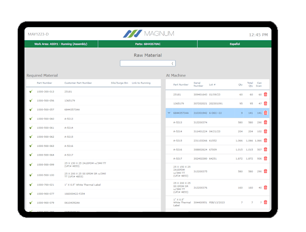The height and width of the screenshot is (232, 306).
Task: Click checkmark next to 1000-500-061
Action: pos(31,128)
